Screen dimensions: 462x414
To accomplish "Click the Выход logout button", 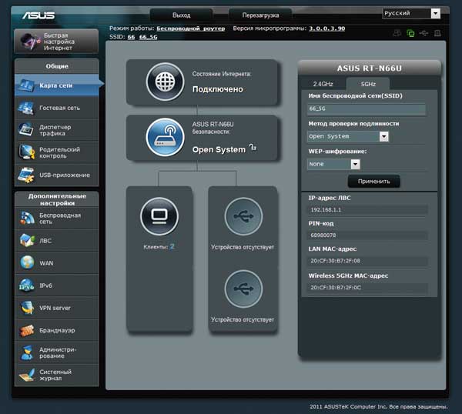I will pyautogui.click(x=181, y=15).
